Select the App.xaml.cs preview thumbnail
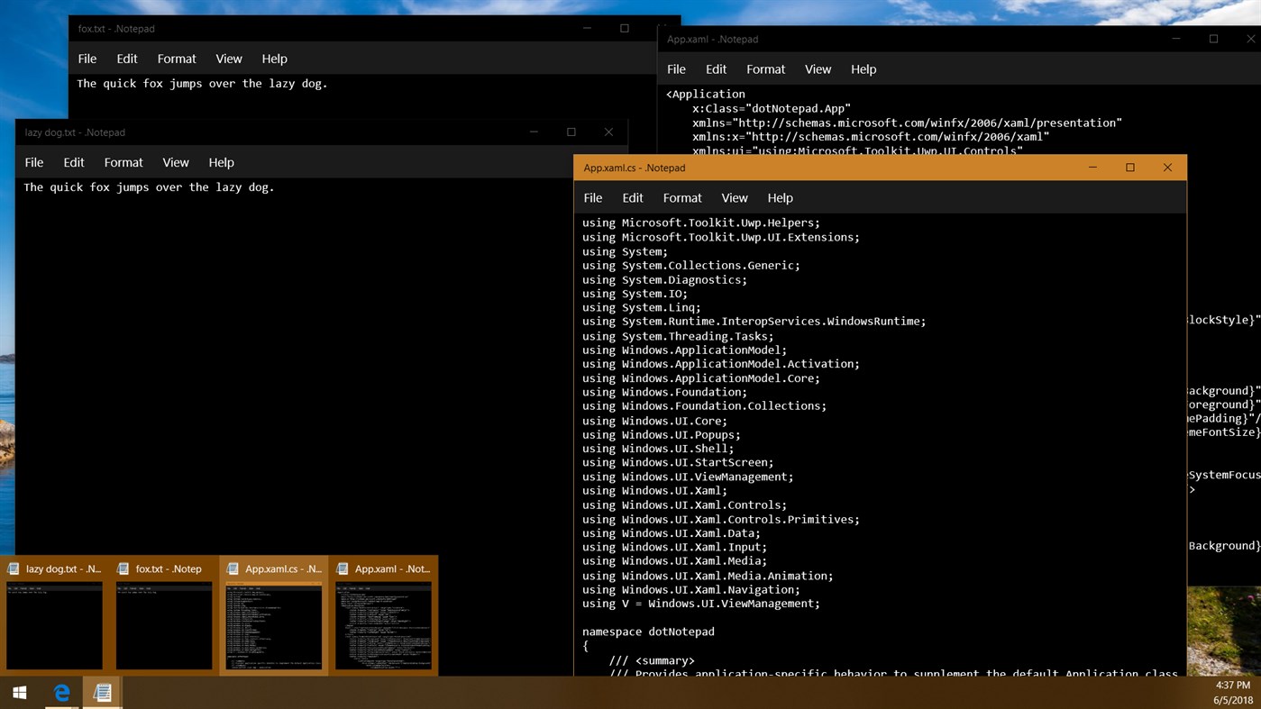1261x709 pixels. 273,626
